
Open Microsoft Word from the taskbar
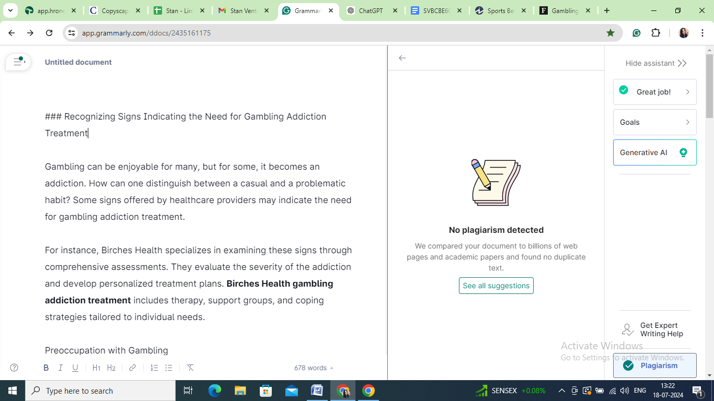tap(317, 391)
